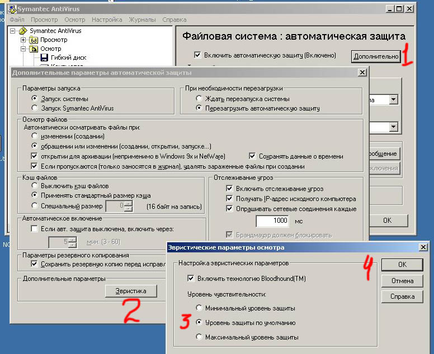Toggle Сохранять данные о времени checkbox

coord(252,156)
